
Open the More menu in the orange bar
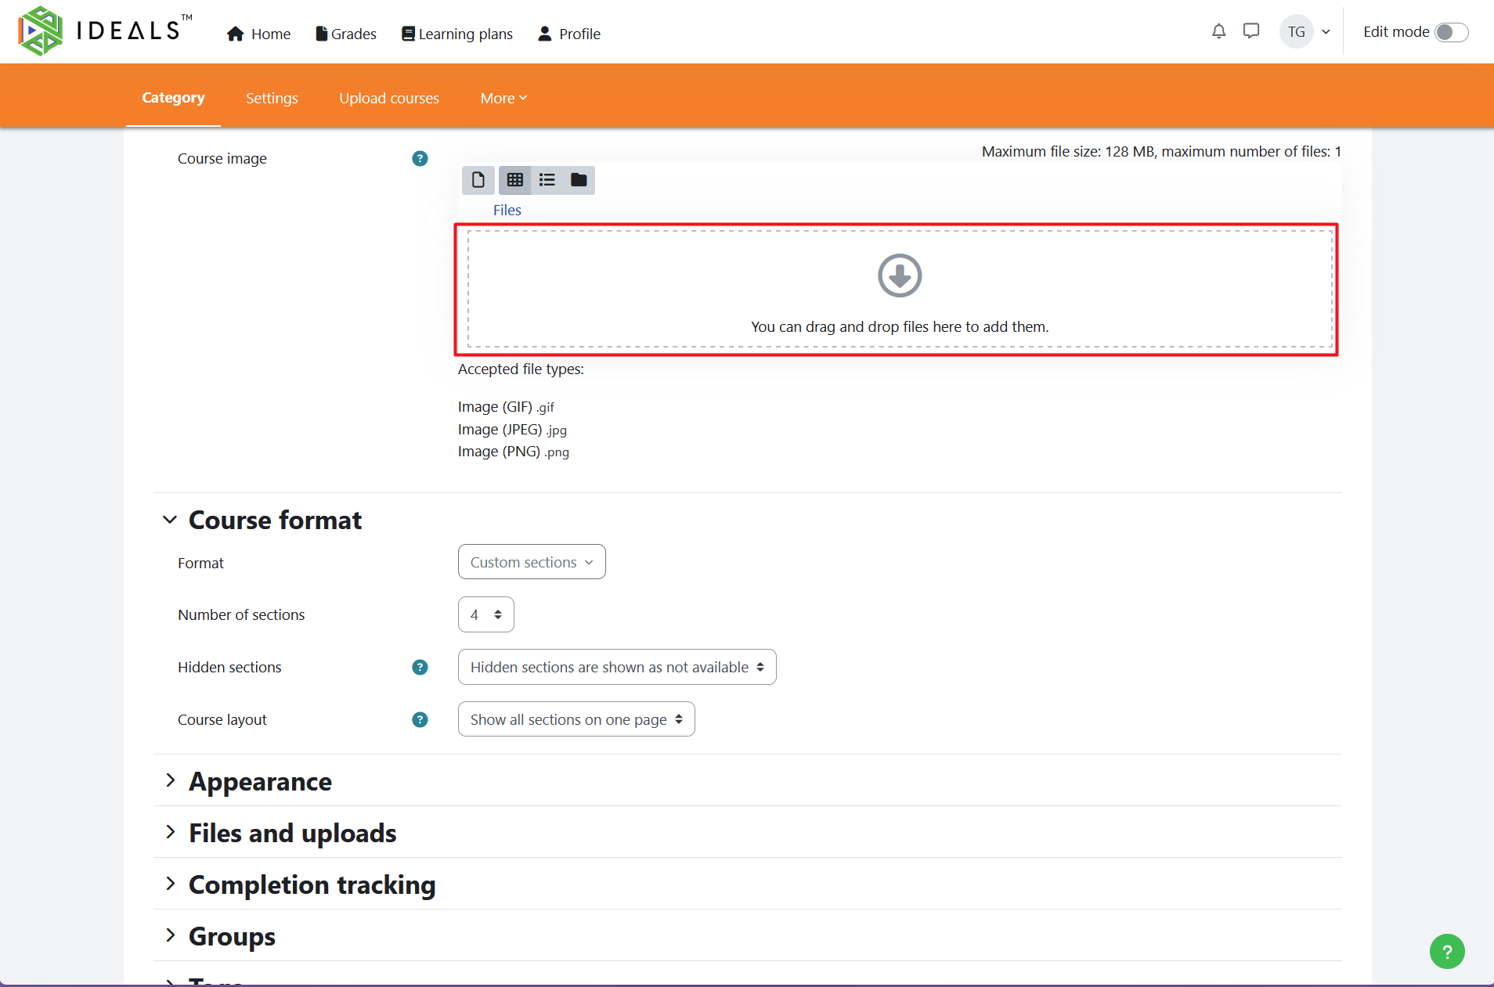click(x=503, y=98)
